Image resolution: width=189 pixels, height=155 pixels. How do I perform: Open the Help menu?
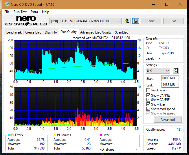45,12
